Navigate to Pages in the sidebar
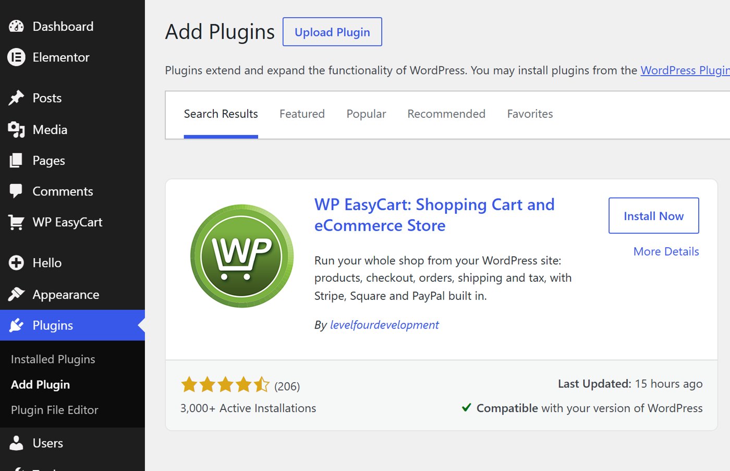Screen dimensions: 730x471 pyautogui.click(x=48, y=161)
